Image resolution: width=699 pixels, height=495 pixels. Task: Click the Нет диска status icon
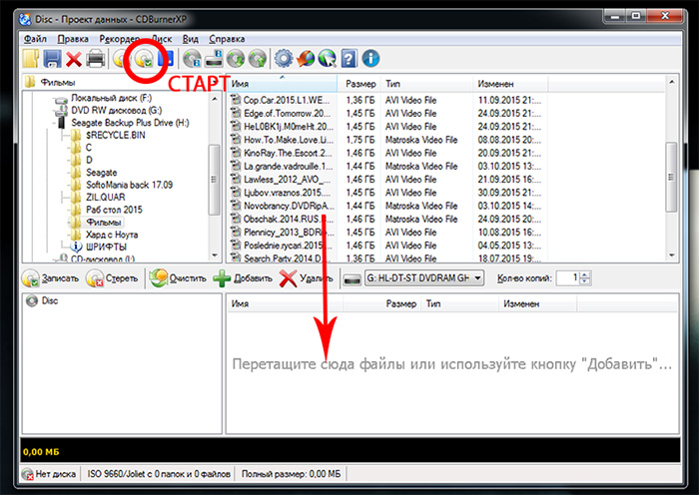pyautogui.click(x=28, y=474)
